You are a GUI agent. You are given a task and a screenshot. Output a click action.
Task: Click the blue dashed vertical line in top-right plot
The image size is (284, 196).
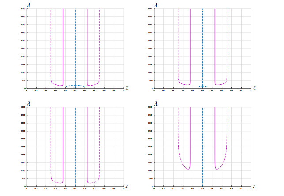point(202,44)
